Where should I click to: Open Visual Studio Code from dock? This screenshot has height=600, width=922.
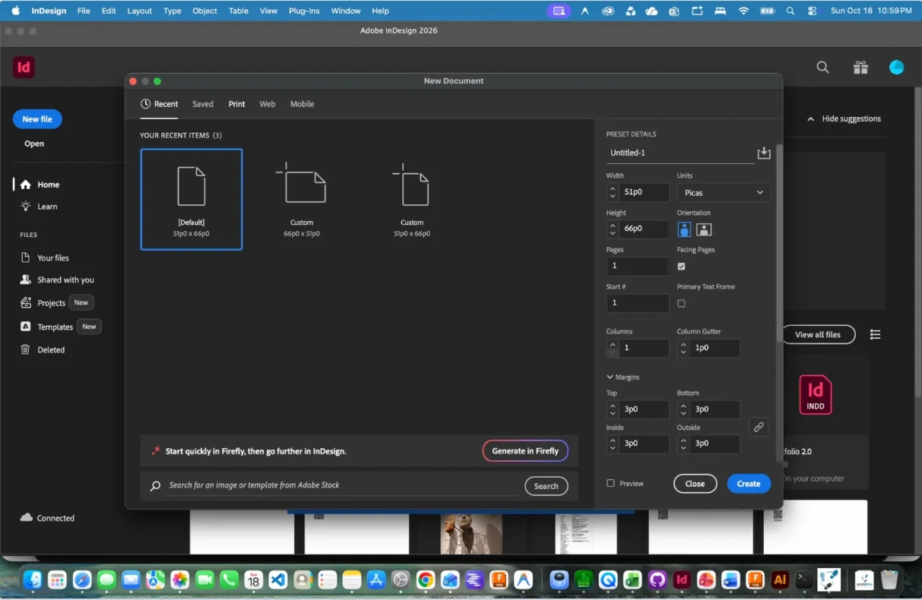pos(278,580)
